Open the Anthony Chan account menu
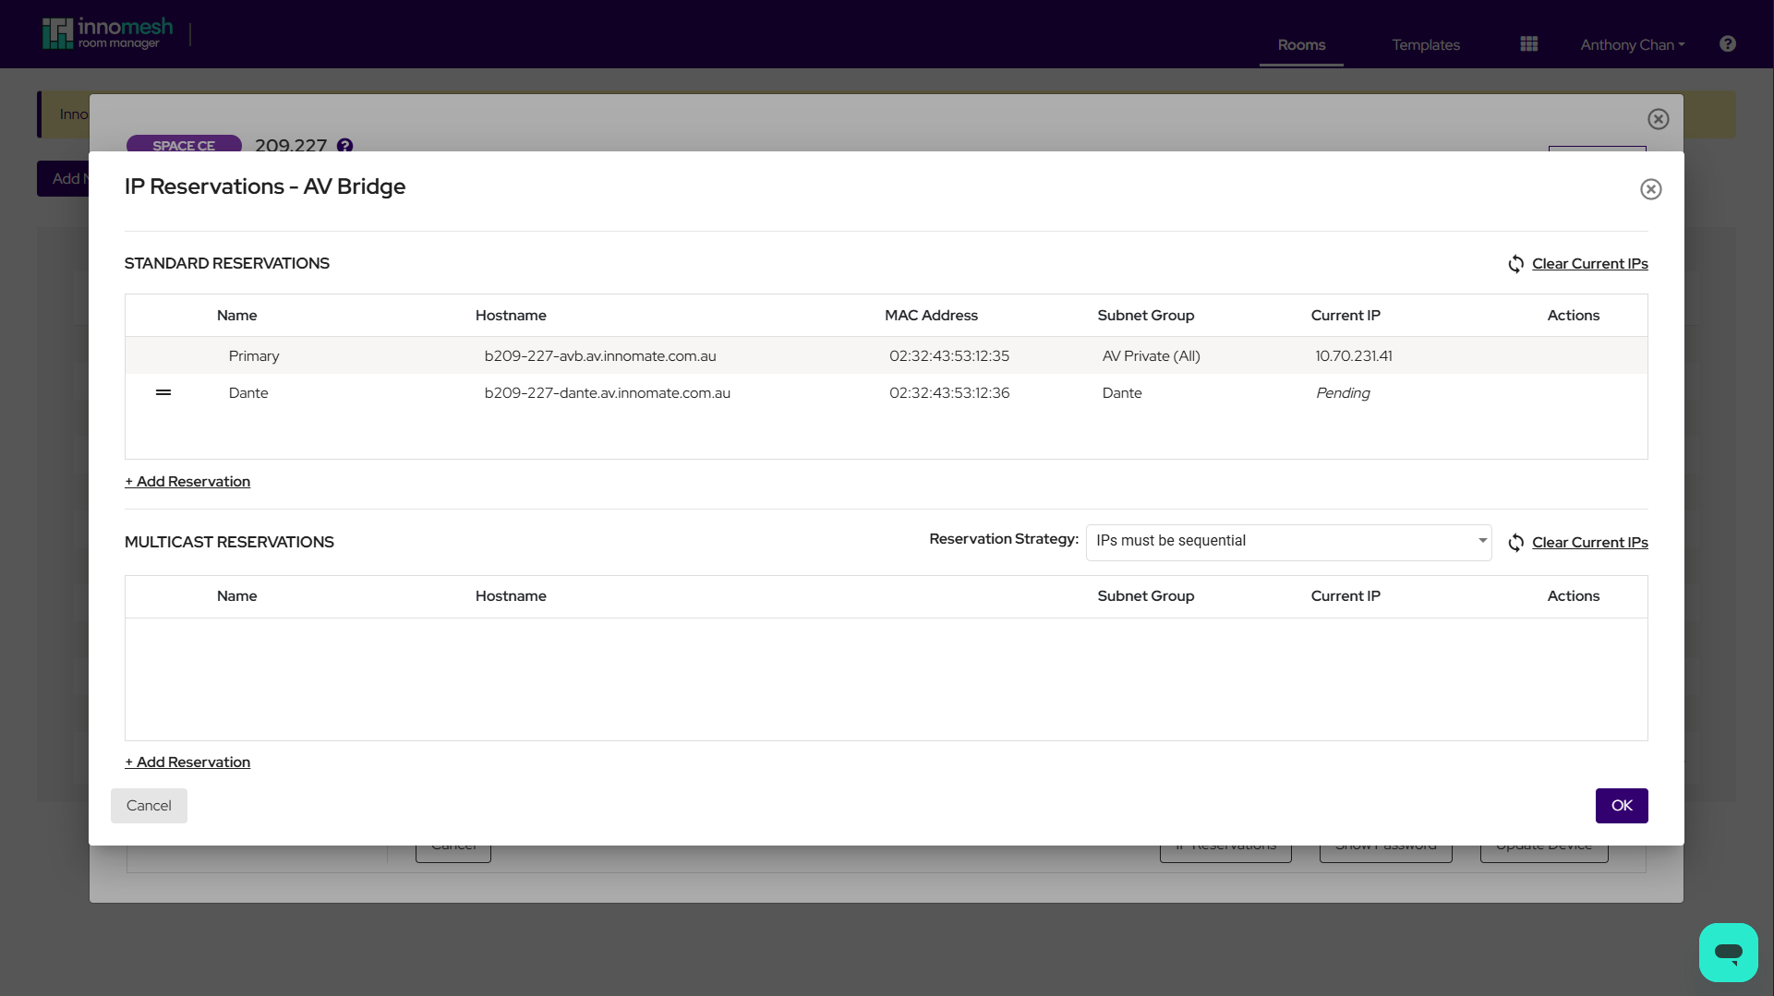Screen dimensions: 1774x996 [1631, 44]
